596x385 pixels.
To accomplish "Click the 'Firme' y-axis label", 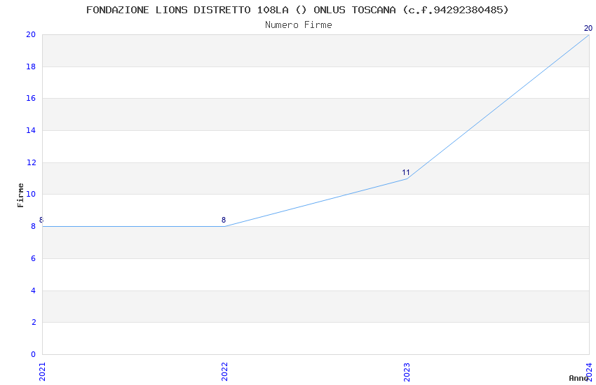I will tap(20, 195).
